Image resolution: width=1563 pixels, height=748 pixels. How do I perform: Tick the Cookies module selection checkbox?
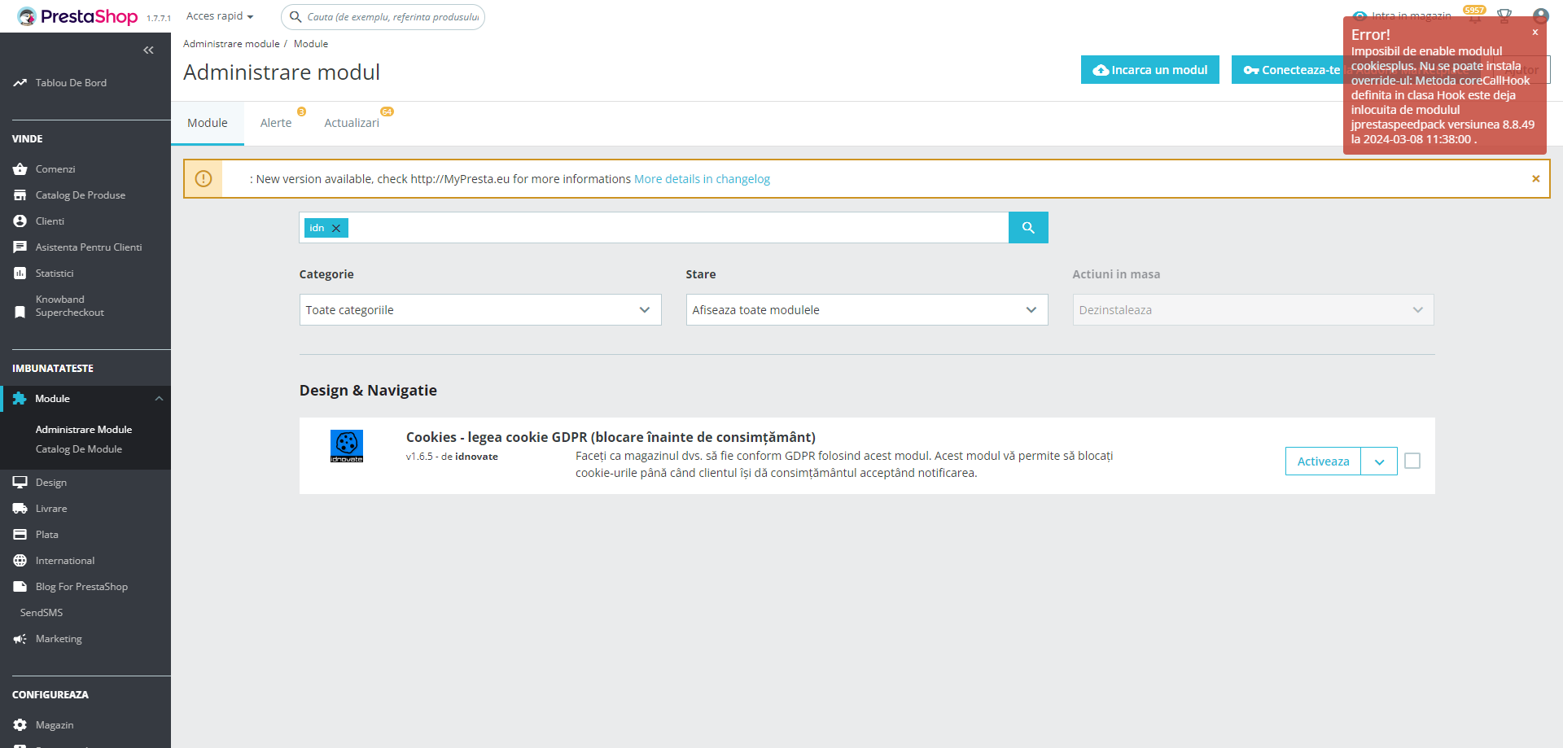pyautogui.click(x=1413, y=461)
